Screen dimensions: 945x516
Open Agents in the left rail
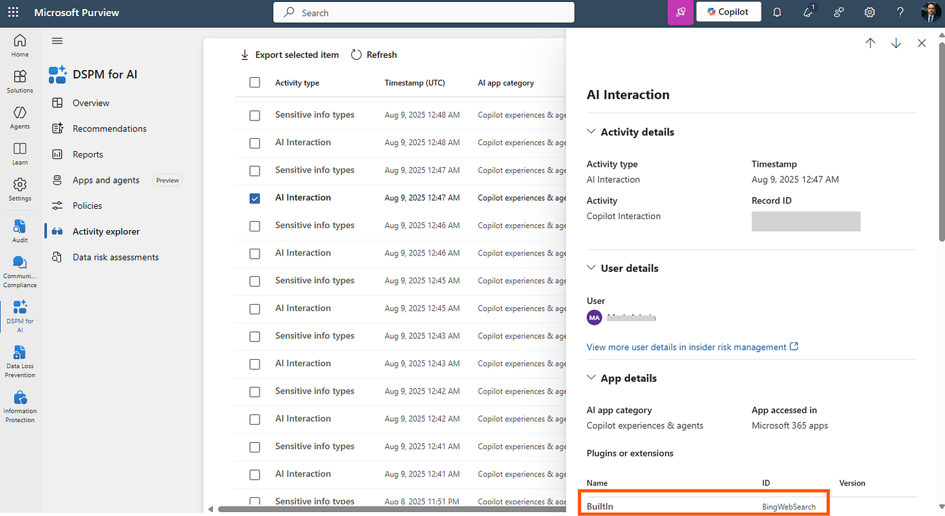click(x=20, y=117)
